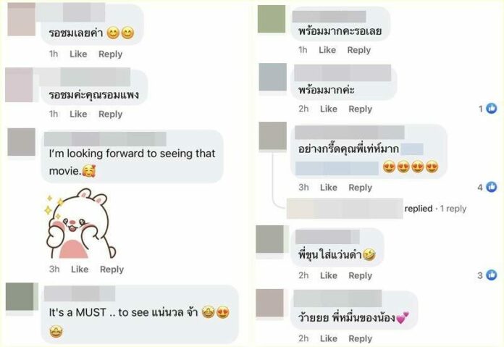Reply to the 'พี่ขุนใส่แว่นดำ' comment
This screenshot has width=504, height=347.
360,275
